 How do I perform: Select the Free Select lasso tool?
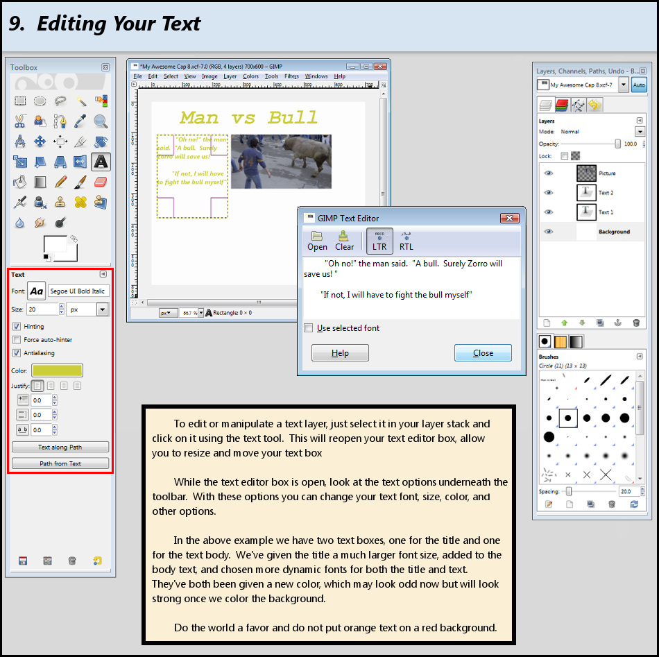coord(60,101)
